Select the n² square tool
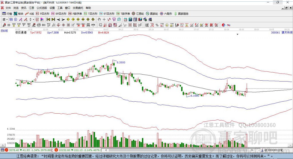293x159 pixels. pos(49,25)
